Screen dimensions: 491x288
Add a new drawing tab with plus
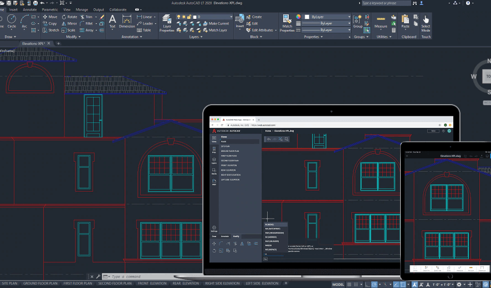(58, 44)
